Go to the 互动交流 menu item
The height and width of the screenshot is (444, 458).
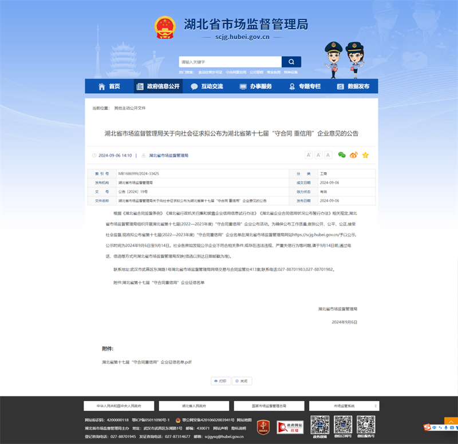click(207, 86)
